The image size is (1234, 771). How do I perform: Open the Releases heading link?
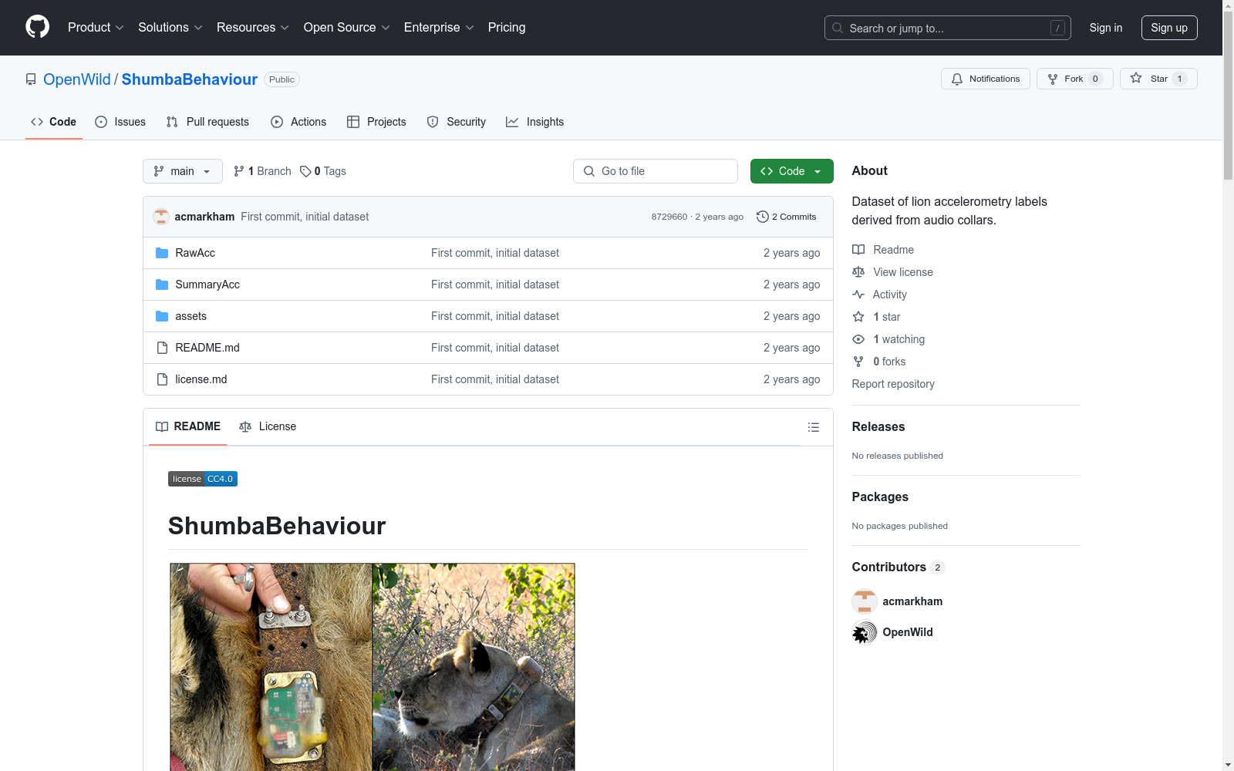[878, 426]
